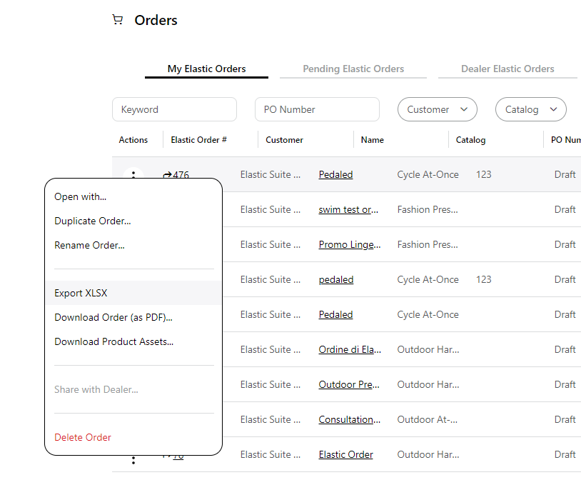581x485 pixels.
Task: Choose Download Product Assets... option
Action: pos(113,341)
